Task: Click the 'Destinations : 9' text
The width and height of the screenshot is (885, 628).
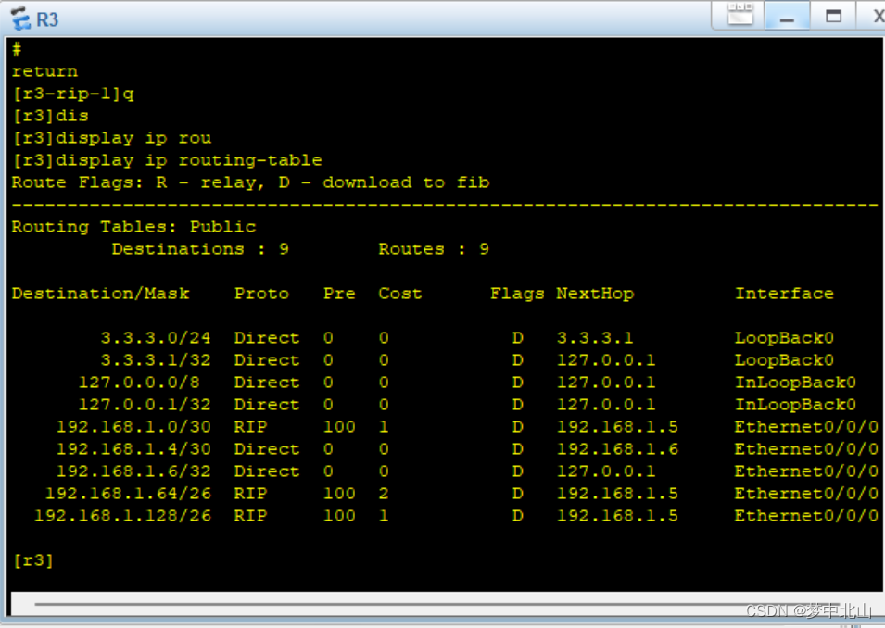Action: coord(200,249)
